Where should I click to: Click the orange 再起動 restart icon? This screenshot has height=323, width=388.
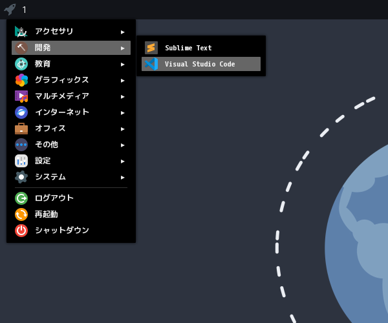click(x=21, y=214)
